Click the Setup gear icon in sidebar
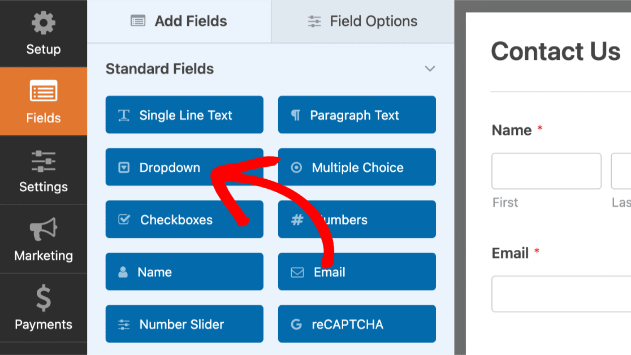Image resolution: width=631 pixels, height=355 pixels. [x=44, y=23]
